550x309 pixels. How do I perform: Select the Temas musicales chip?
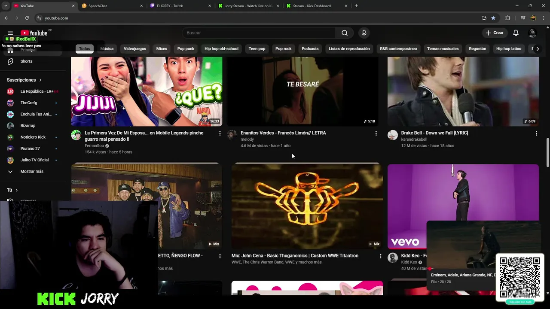click(443, 48)
